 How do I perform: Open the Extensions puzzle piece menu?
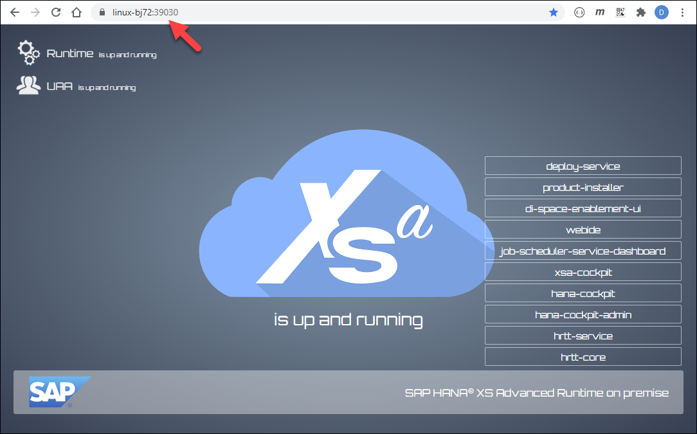coord(640,12)
